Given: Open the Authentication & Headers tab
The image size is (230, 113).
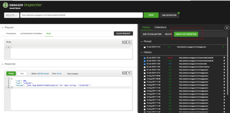Looking at the screenshot, I should tap(31, 33).
